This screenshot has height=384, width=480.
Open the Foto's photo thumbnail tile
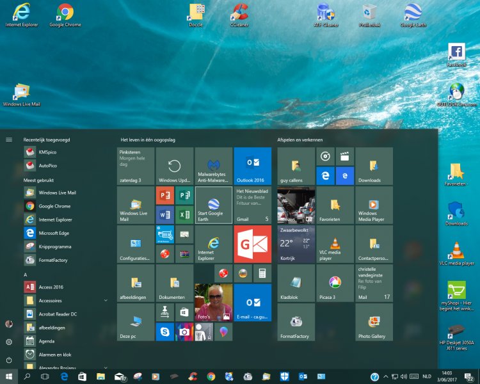(213, 303)
